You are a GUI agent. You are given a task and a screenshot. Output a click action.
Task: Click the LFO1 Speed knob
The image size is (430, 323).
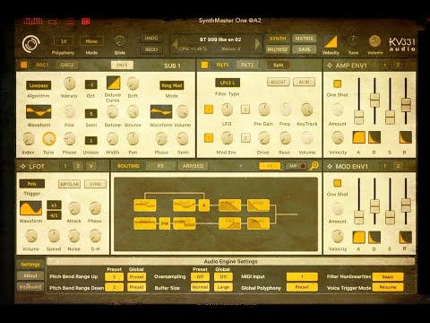click(x=54, y=236)
